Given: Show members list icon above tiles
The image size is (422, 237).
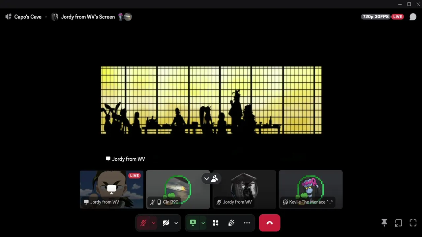Looking at the screenshot, I should [215, 179].
